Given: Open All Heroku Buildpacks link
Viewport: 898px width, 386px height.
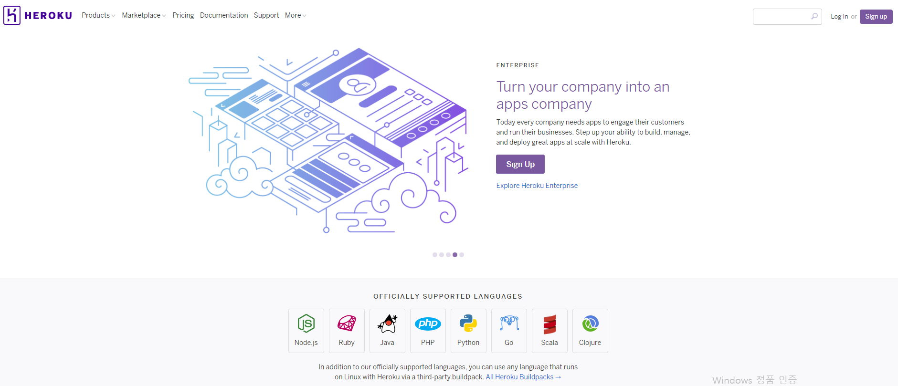Looking at the screenshot, I should pyautogui.click(x=523, y=377).
